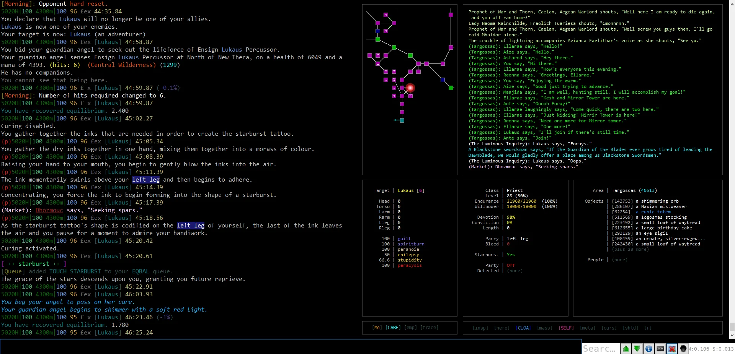Toggle the [CLOA] defence indicator
The height and width of the screenshot is (354, 735).
(x=523, y=328)
